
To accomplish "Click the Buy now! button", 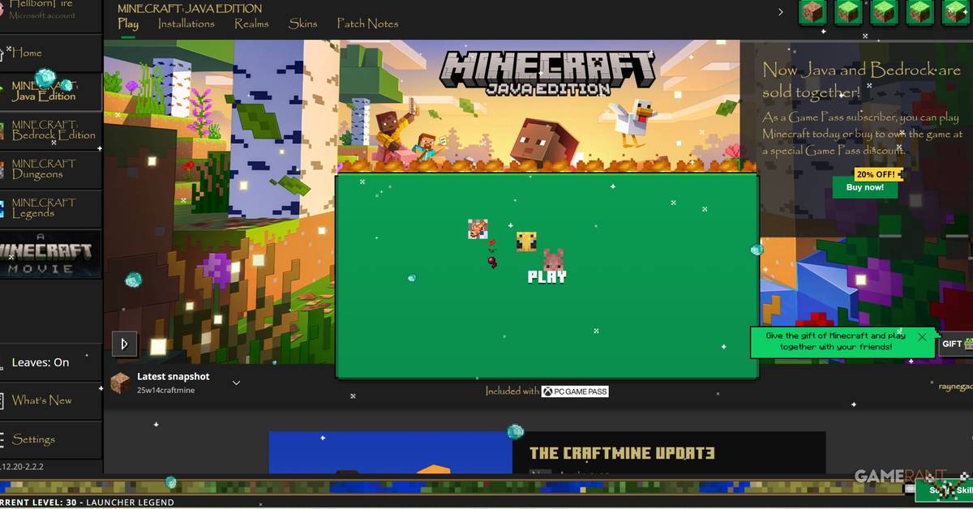I will [x=865, y=187].
